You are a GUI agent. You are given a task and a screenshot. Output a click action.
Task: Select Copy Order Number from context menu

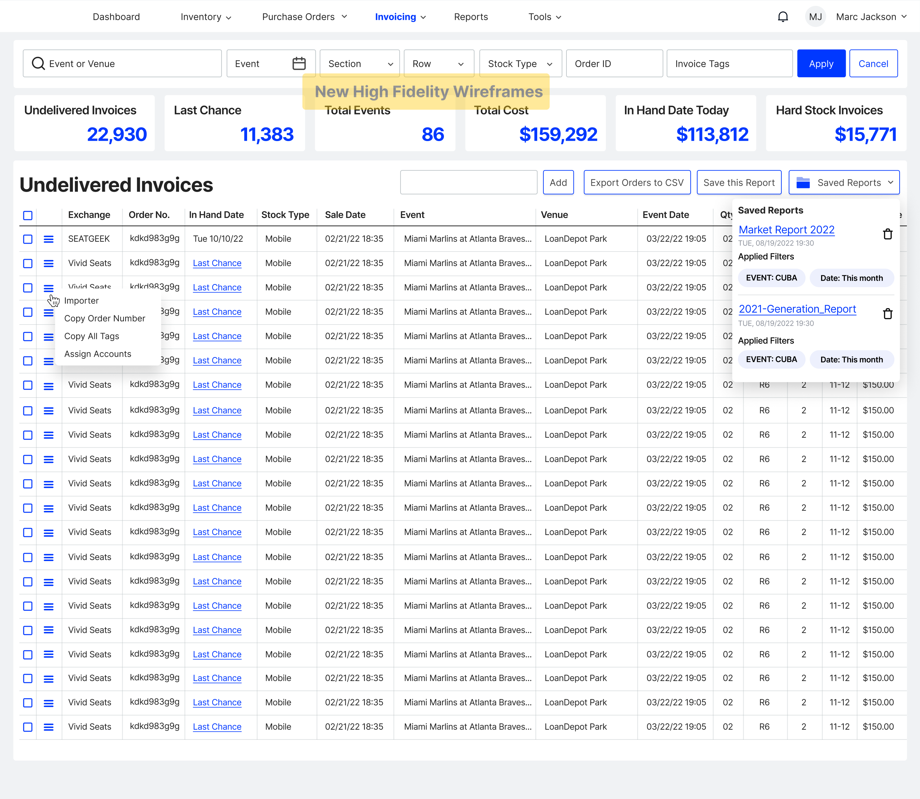click(x=105, y=318)
